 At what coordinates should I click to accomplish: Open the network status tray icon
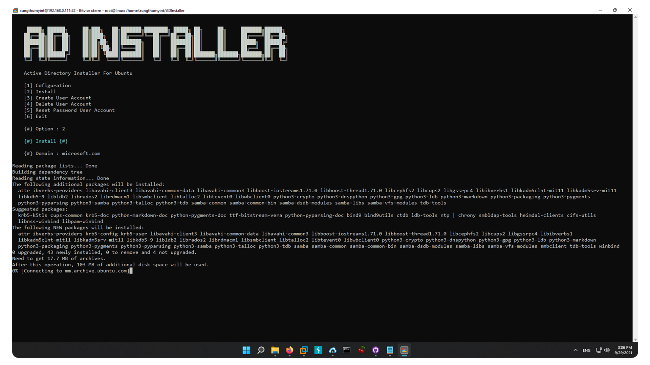[599, 350]
